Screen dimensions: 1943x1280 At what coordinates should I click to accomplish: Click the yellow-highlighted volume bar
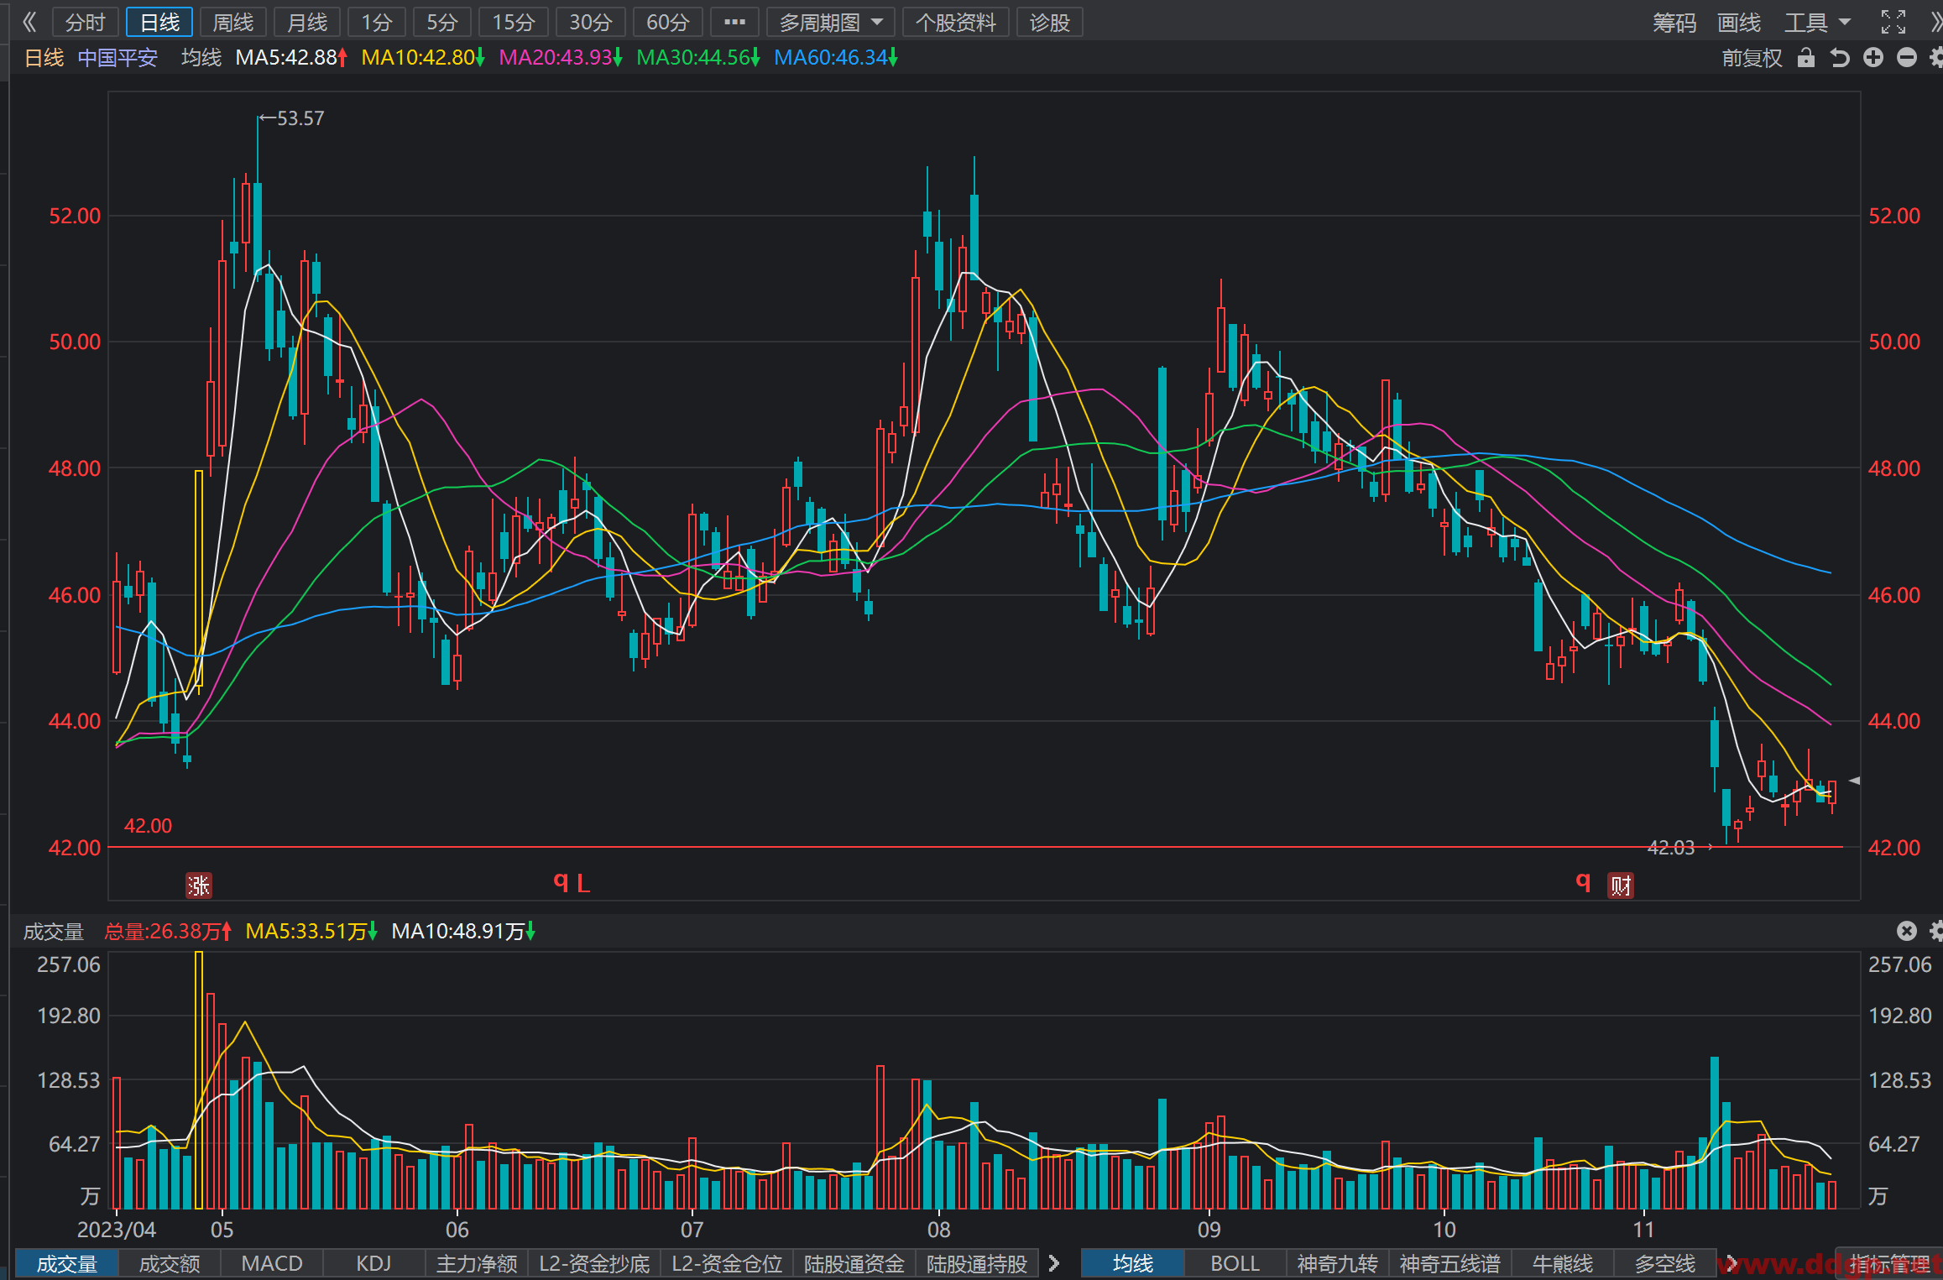pyautogui.click(x=199, y=1080)
